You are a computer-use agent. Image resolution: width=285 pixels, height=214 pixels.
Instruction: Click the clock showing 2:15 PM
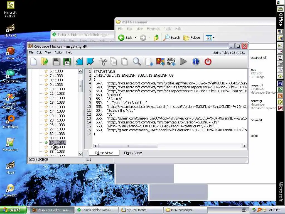(x=275, y=210)
